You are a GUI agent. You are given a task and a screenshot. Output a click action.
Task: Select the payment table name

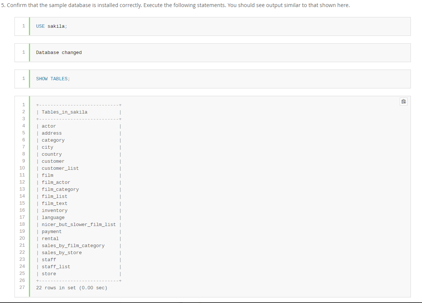[52, 231]
